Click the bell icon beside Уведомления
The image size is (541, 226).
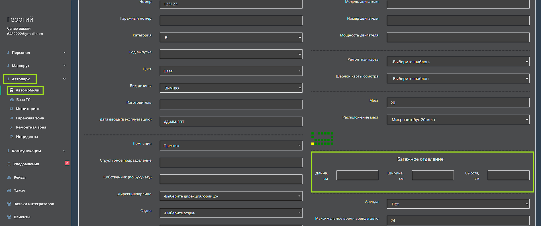tap(9, 164)
